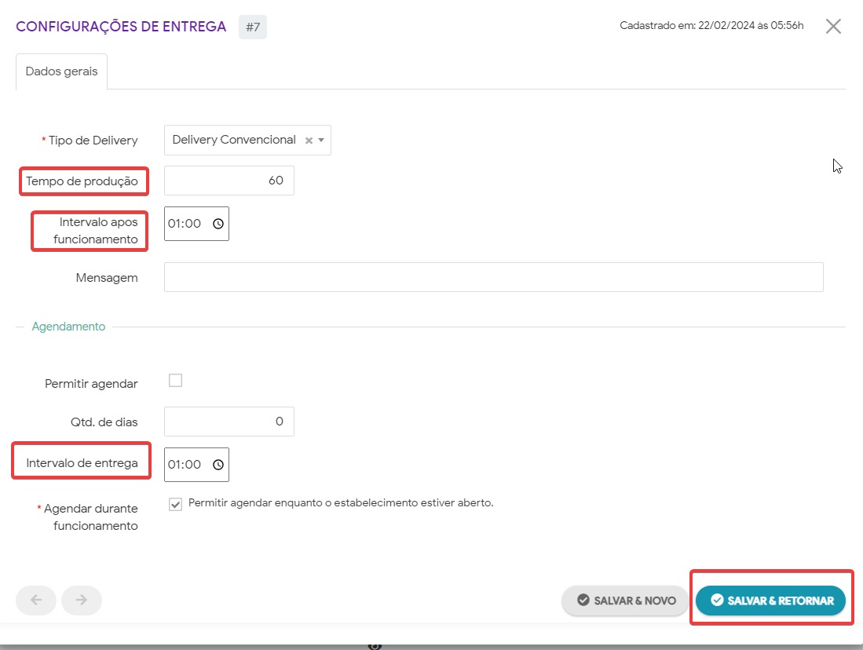Click the clock icon in Intervalo de entrega
Image resolution: width=863 pixels, height=650 pixels.
click(218, 465)
